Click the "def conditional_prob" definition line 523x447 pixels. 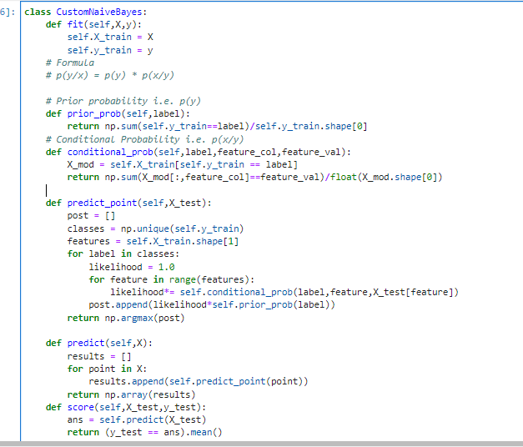(199, 152)
